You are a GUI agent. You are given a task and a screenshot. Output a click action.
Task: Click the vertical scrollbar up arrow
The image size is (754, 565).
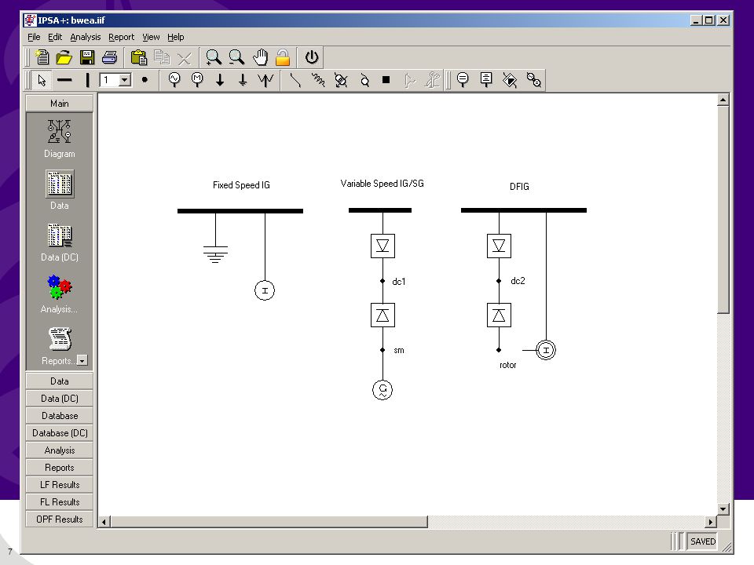723,100
